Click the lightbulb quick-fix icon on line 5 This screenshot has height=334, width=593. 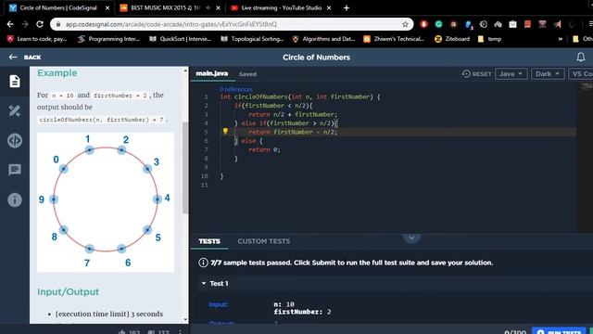point(225,131)
